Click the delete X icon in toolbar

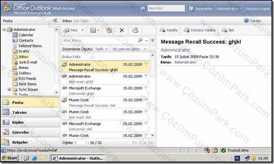coord(121,30)
